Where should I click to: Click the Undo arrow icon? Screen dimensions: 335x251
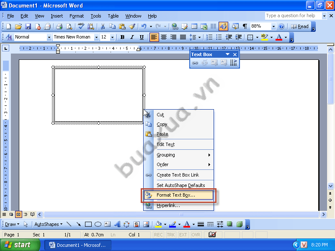click(144, 26)
